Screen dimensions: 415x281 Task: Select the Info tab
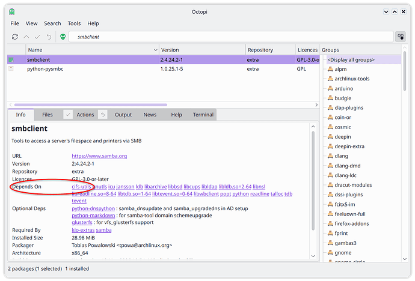click(x=20, y=115)
